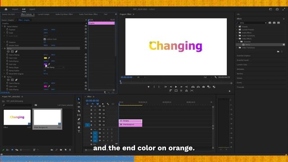Open program monitor settings wrench
This screenshot has width=288, height=162.
click(216, 77)
